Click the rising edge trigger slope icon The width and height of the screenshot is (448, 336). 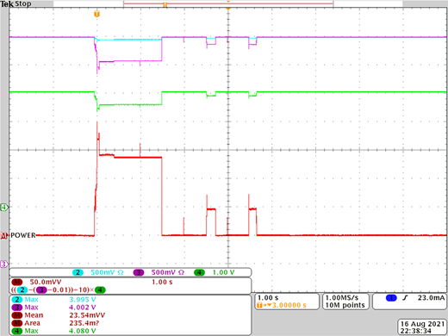405,298
